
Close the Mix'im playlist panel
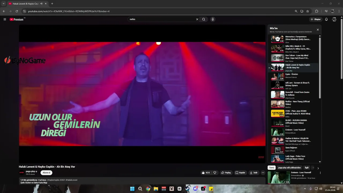tap(318, 30)
